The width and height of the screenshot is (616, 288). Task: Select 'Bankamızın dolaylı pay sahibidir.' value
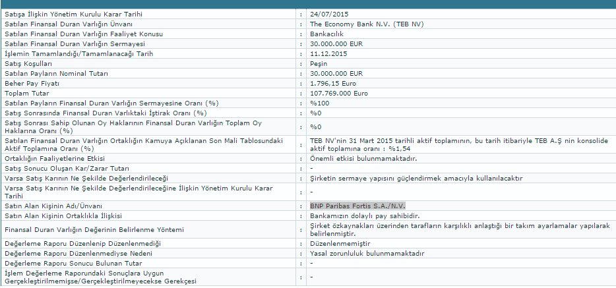click(x=365, y=216)
